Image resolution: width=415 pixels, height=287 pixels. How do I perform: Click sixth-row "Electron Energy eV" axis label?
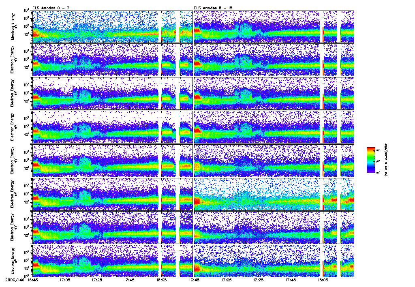13,194
